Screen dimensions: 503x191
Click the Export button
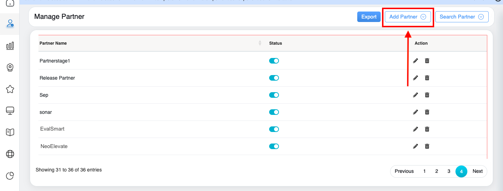pos(369,17)
